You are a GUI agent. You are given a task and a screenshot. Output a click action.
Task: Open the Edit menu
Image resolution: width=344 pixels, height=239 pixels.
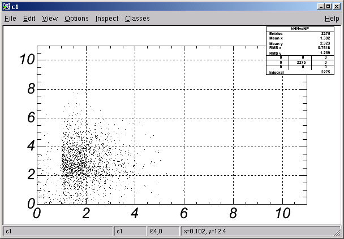[29, 19]
